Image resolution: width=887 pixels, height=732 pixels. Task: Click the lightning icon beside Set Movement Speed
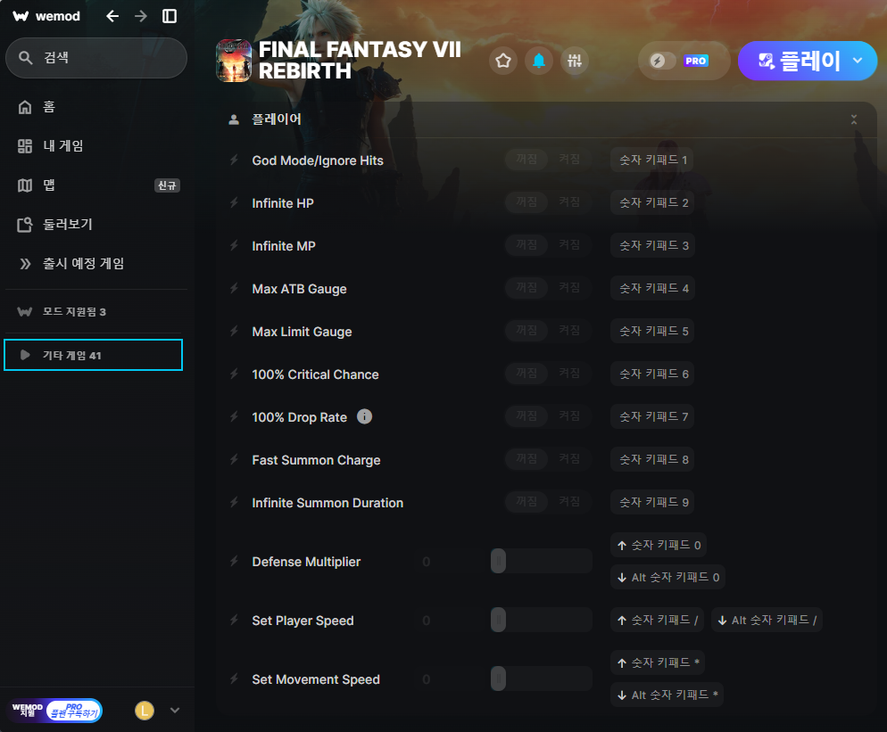(234, 679)
